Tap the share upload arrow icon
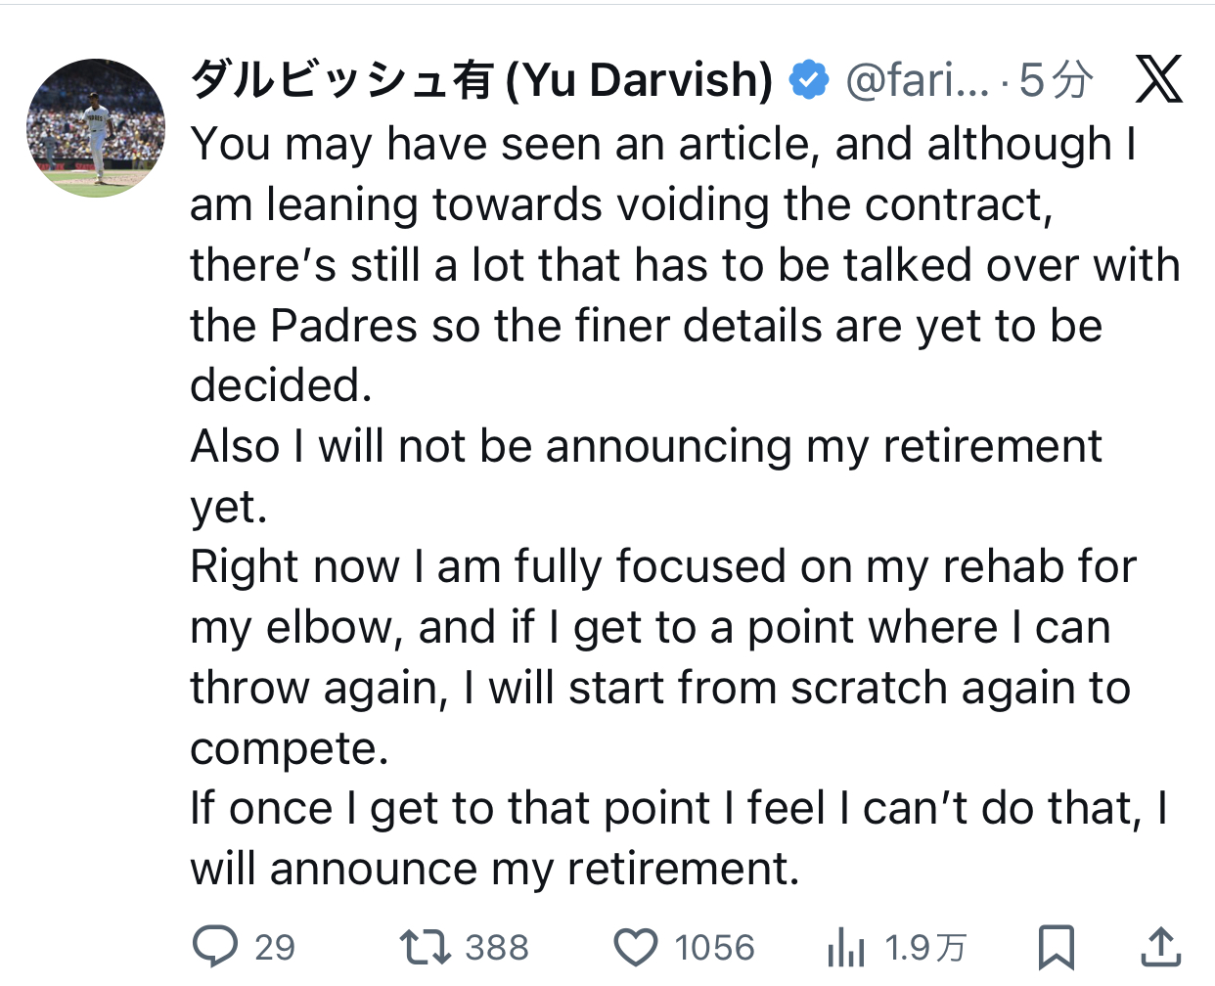 tap(1160, 947)
